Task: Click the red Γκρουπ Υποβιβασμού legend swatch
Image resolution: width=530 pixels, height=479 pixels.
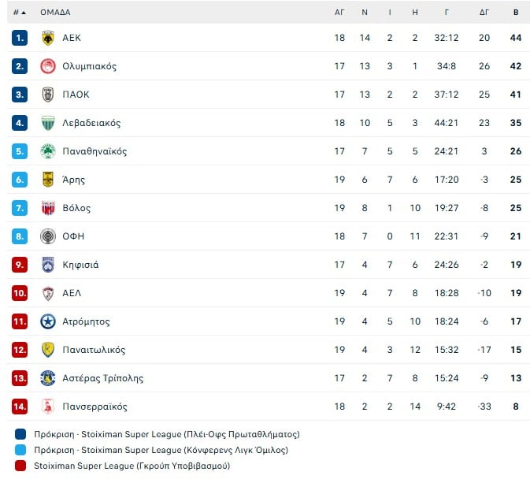Action: pyautogui.click(x=20, y=466)
